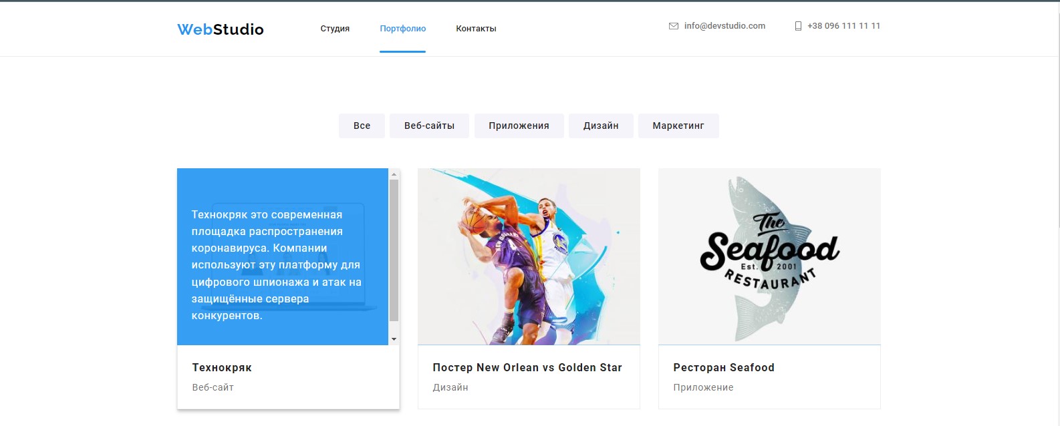Open the Студия page
This screenshot has width=1060, height=426.
(335, 29)
